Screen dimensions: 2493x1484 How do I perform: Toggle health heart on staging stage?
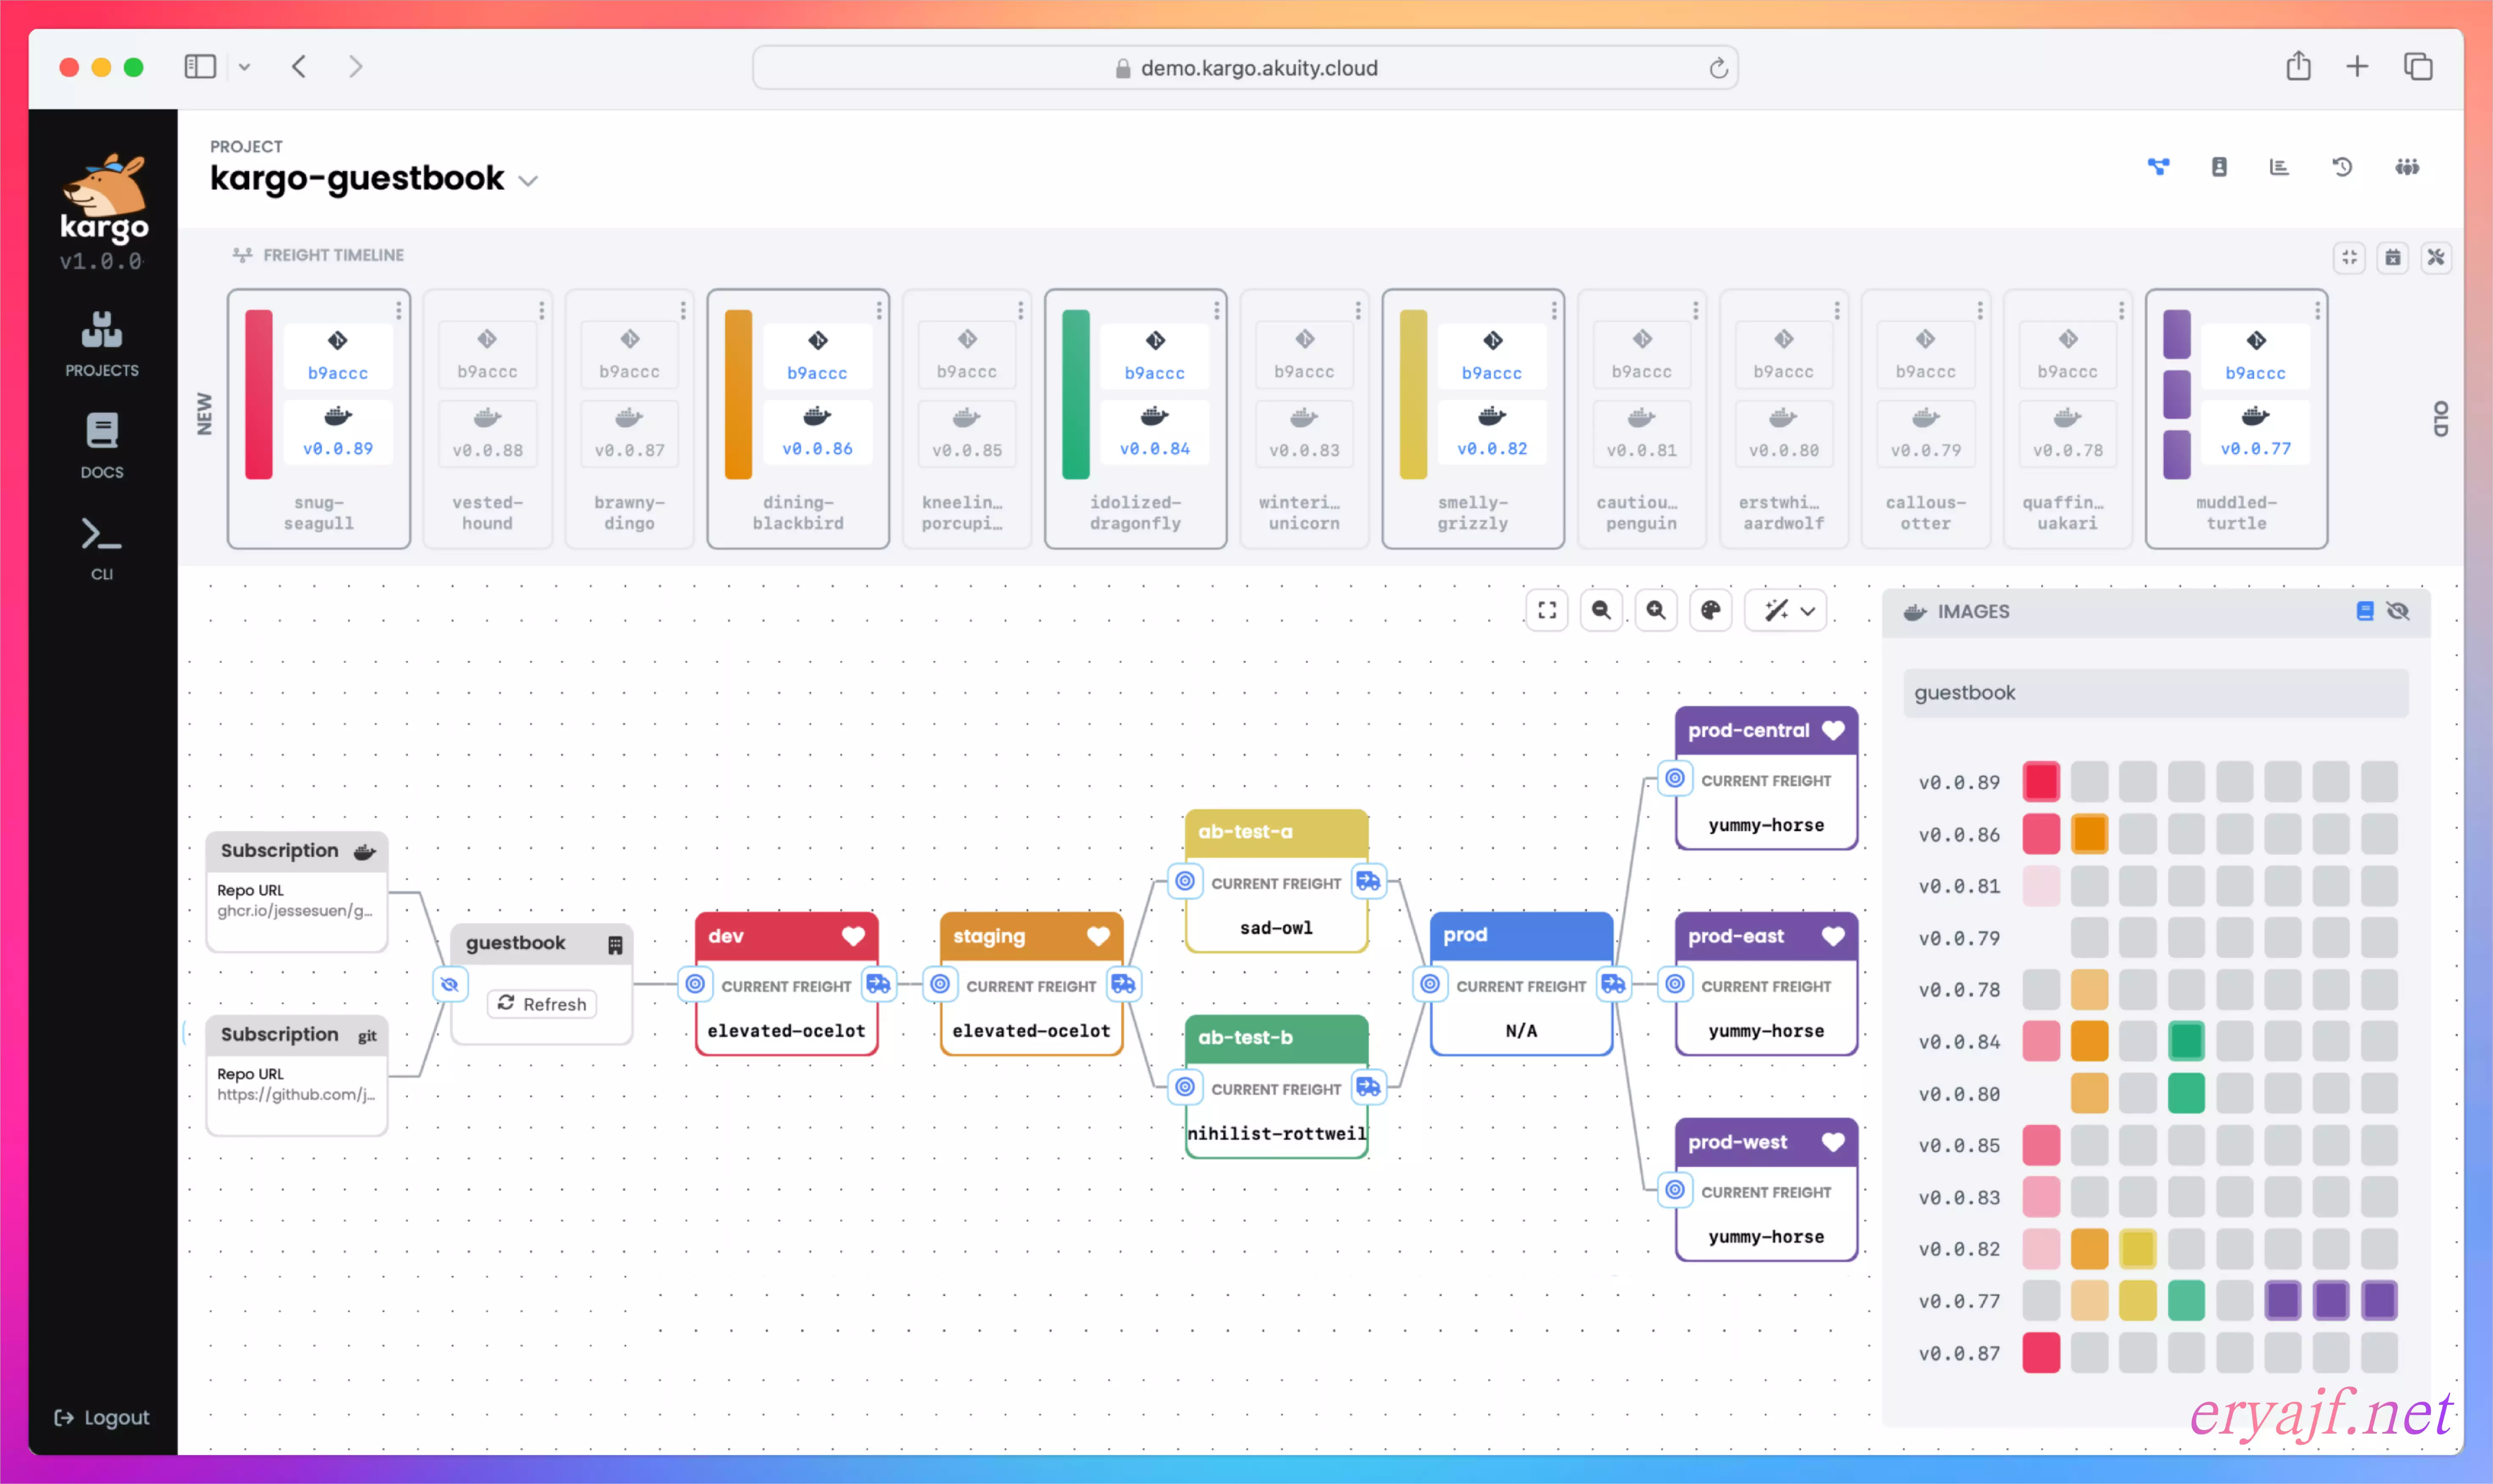[1098, 936]
